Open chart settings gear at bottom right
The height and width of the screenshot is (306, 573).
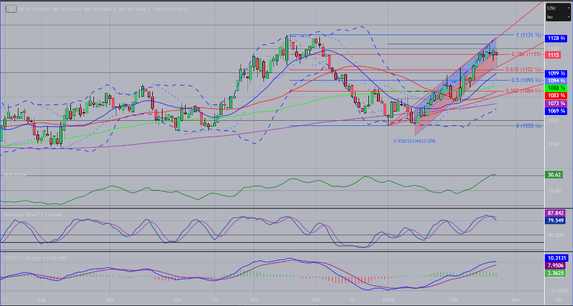pos(558,300)
